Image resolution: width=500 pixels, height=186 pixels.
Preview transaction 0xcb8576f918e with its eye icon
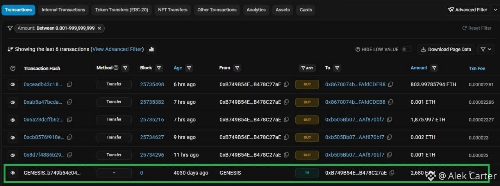tap(12, 137)
